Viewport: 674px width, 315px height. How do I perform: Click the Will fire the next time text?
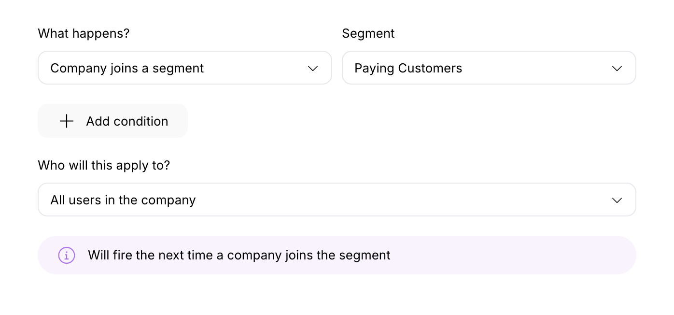[239, 255]
